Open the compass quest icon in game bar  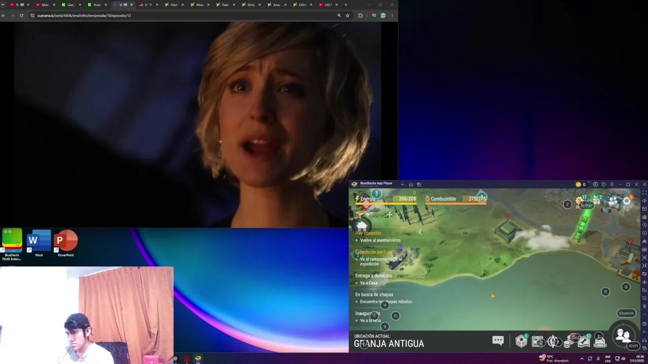553,342
